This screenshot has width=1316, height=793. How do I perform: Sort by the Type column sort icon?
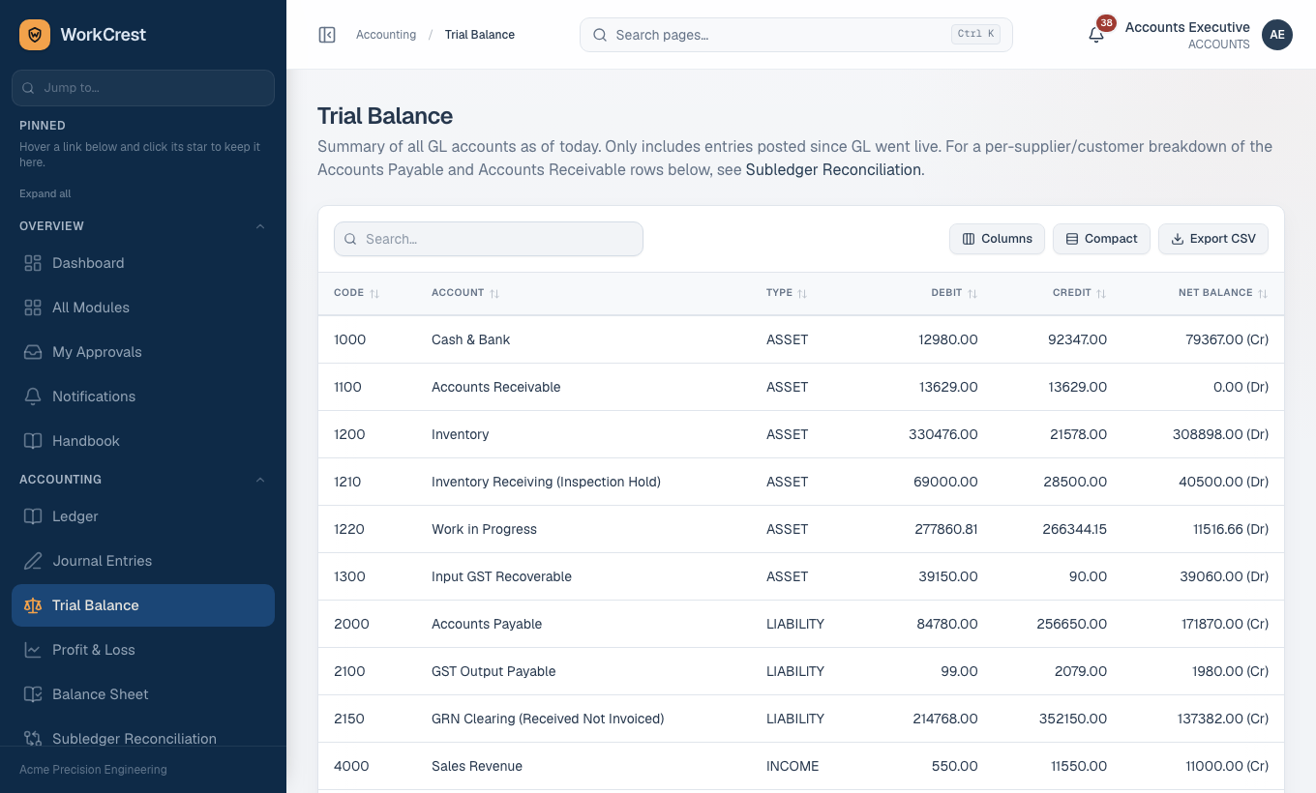[802, 293]
